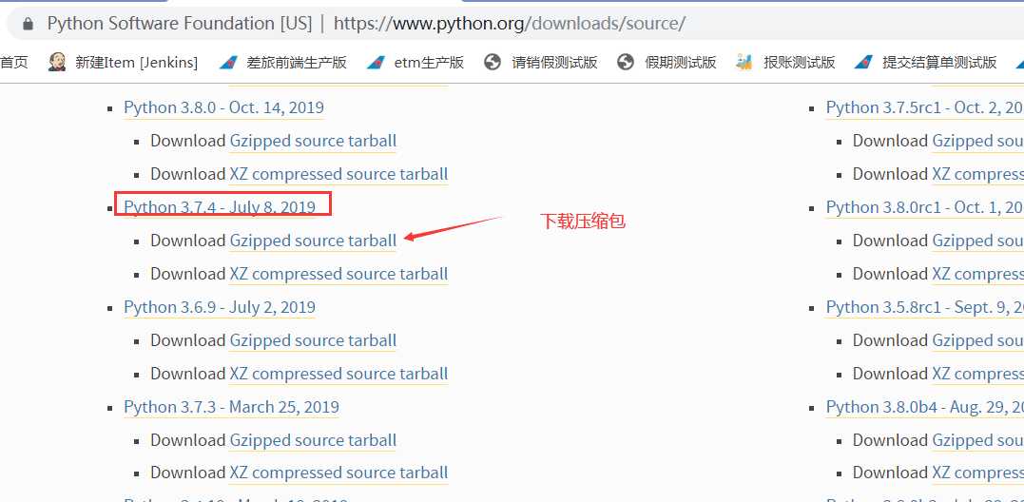
Task: Open the Python 3.6.9 - July 2, 2019 release
Action: coord(220,307)
